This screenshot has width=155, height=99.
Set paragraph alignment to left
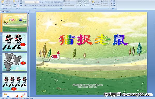[x=49, y=5]
